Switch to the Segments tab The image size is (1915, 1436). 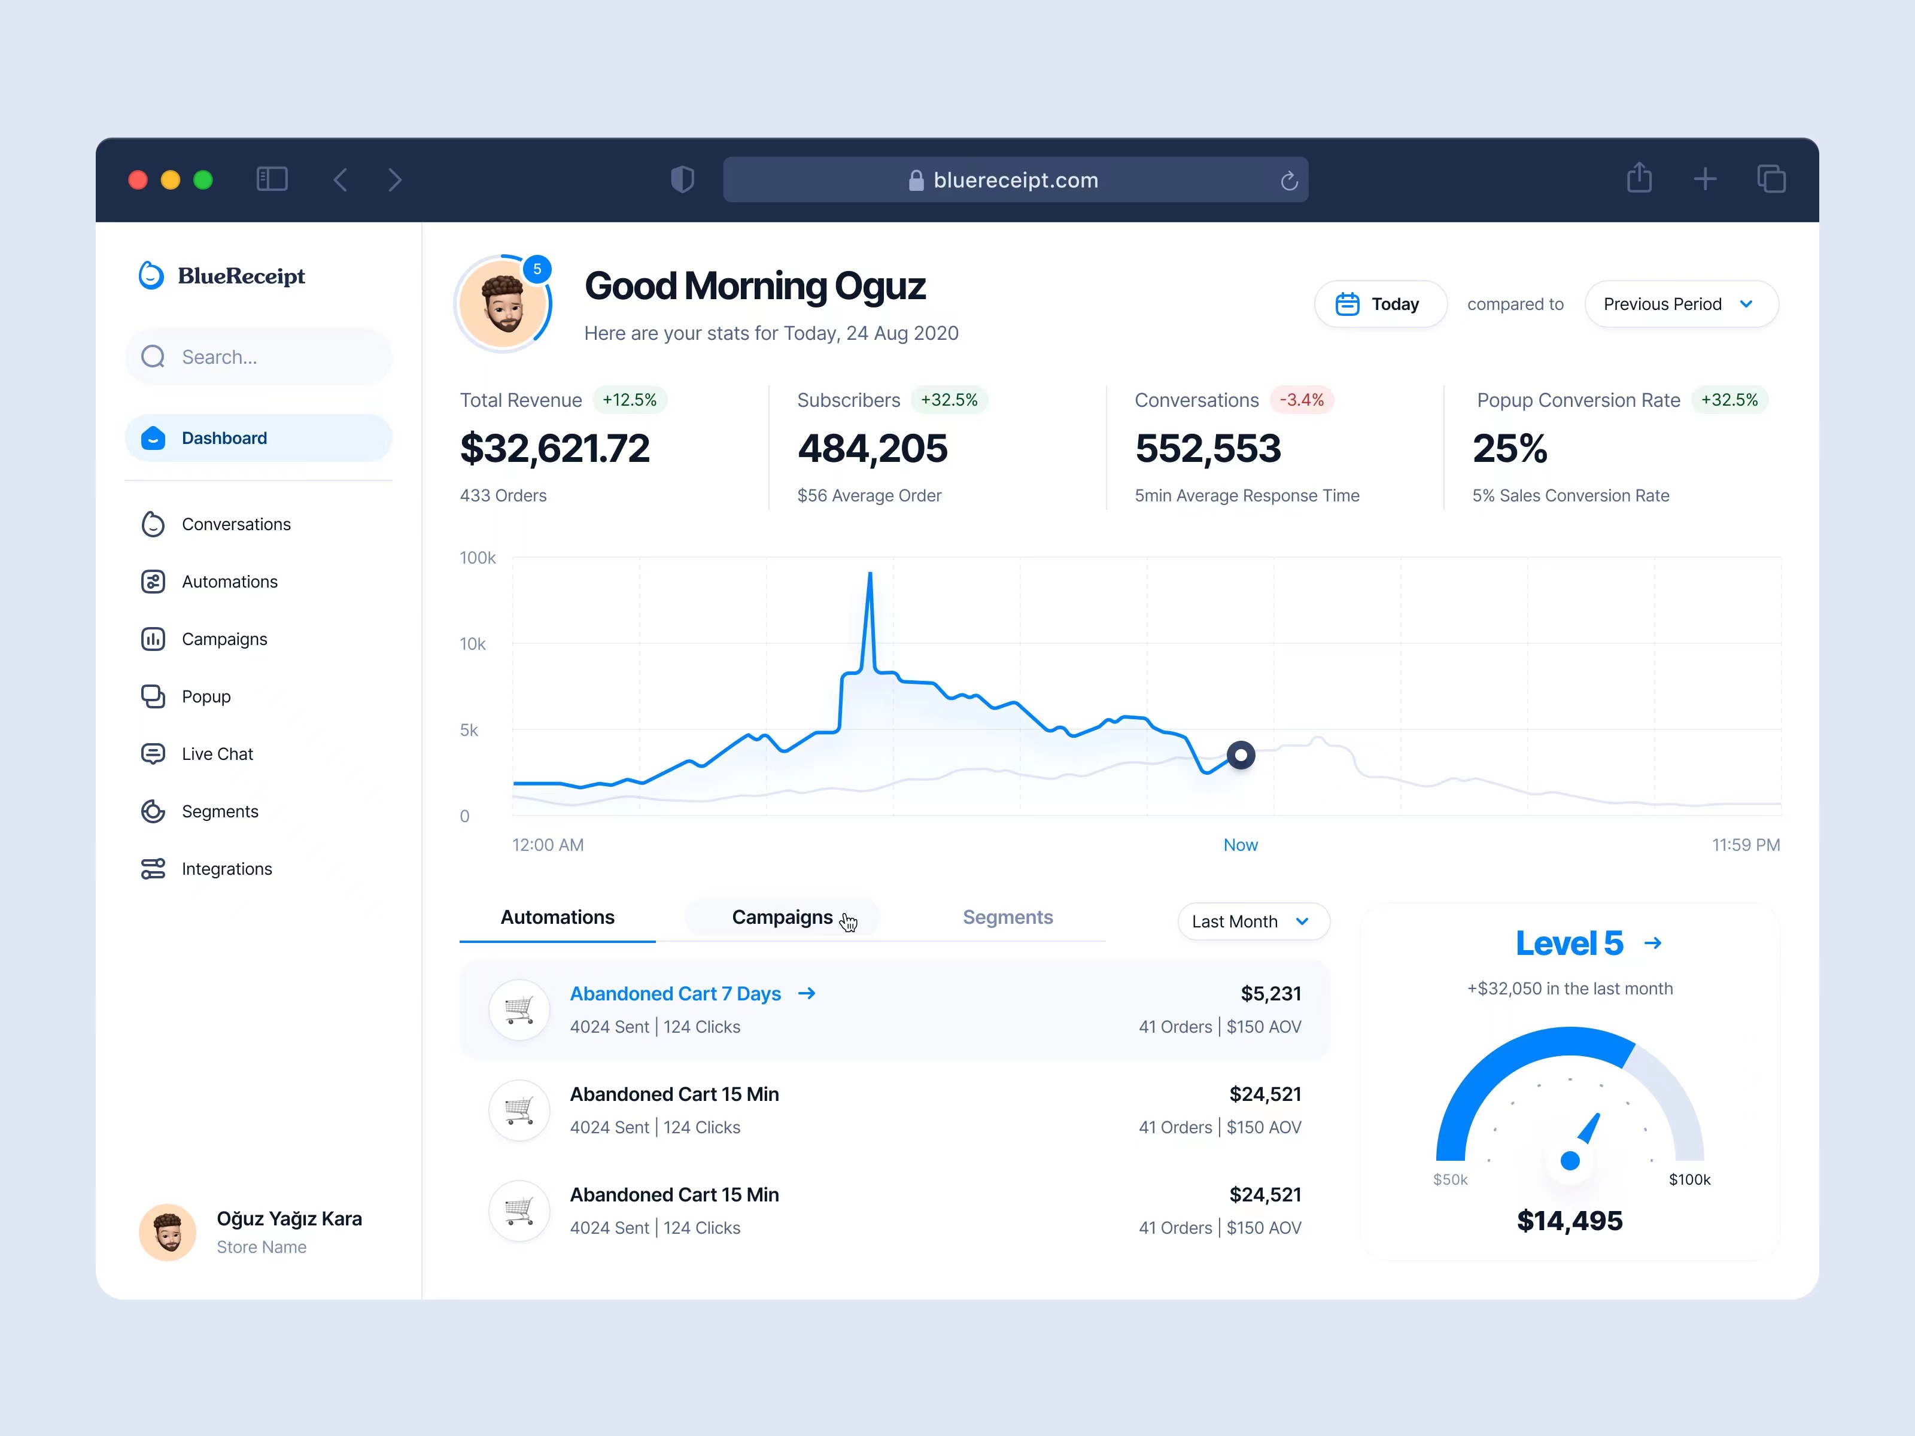pos(1007,917)
